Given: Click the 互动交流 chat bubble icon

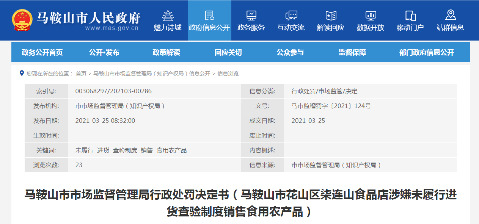Looking at the screenshot, I should 291,15.
